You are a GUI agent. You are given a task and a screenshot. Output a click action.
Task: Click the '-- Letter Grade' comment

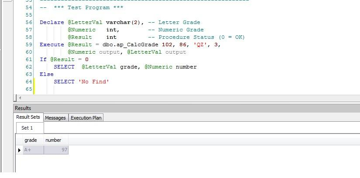point(174,23)
